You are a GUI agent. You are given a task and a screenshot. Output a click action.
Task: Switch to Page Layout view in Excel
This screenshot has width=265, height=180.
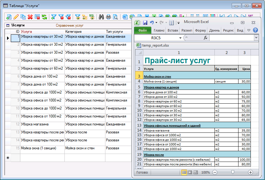(190, 173)
